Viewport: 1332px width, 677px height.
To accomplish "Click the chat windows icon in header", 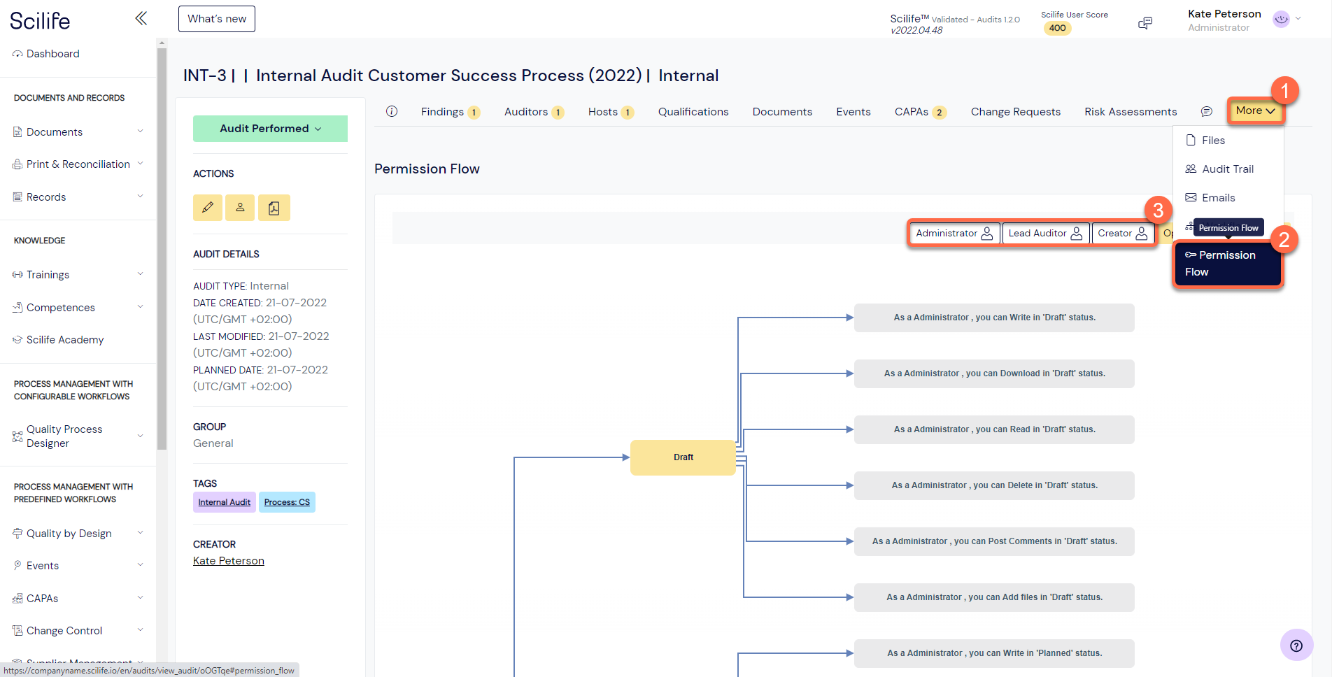I will (x=1145, y=23).
